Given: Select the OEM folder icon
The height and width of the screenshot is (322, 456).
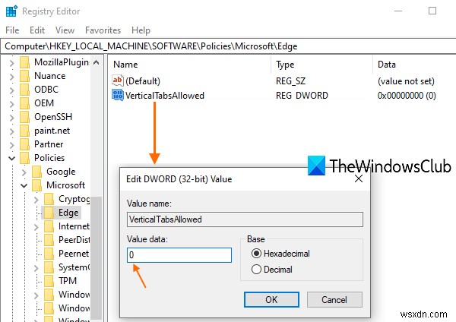Looking at the screenshot, I should tap(25, 103).
